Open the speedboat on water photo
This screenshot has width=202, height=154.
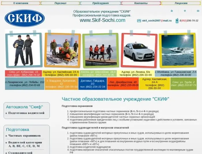(177, 50)
